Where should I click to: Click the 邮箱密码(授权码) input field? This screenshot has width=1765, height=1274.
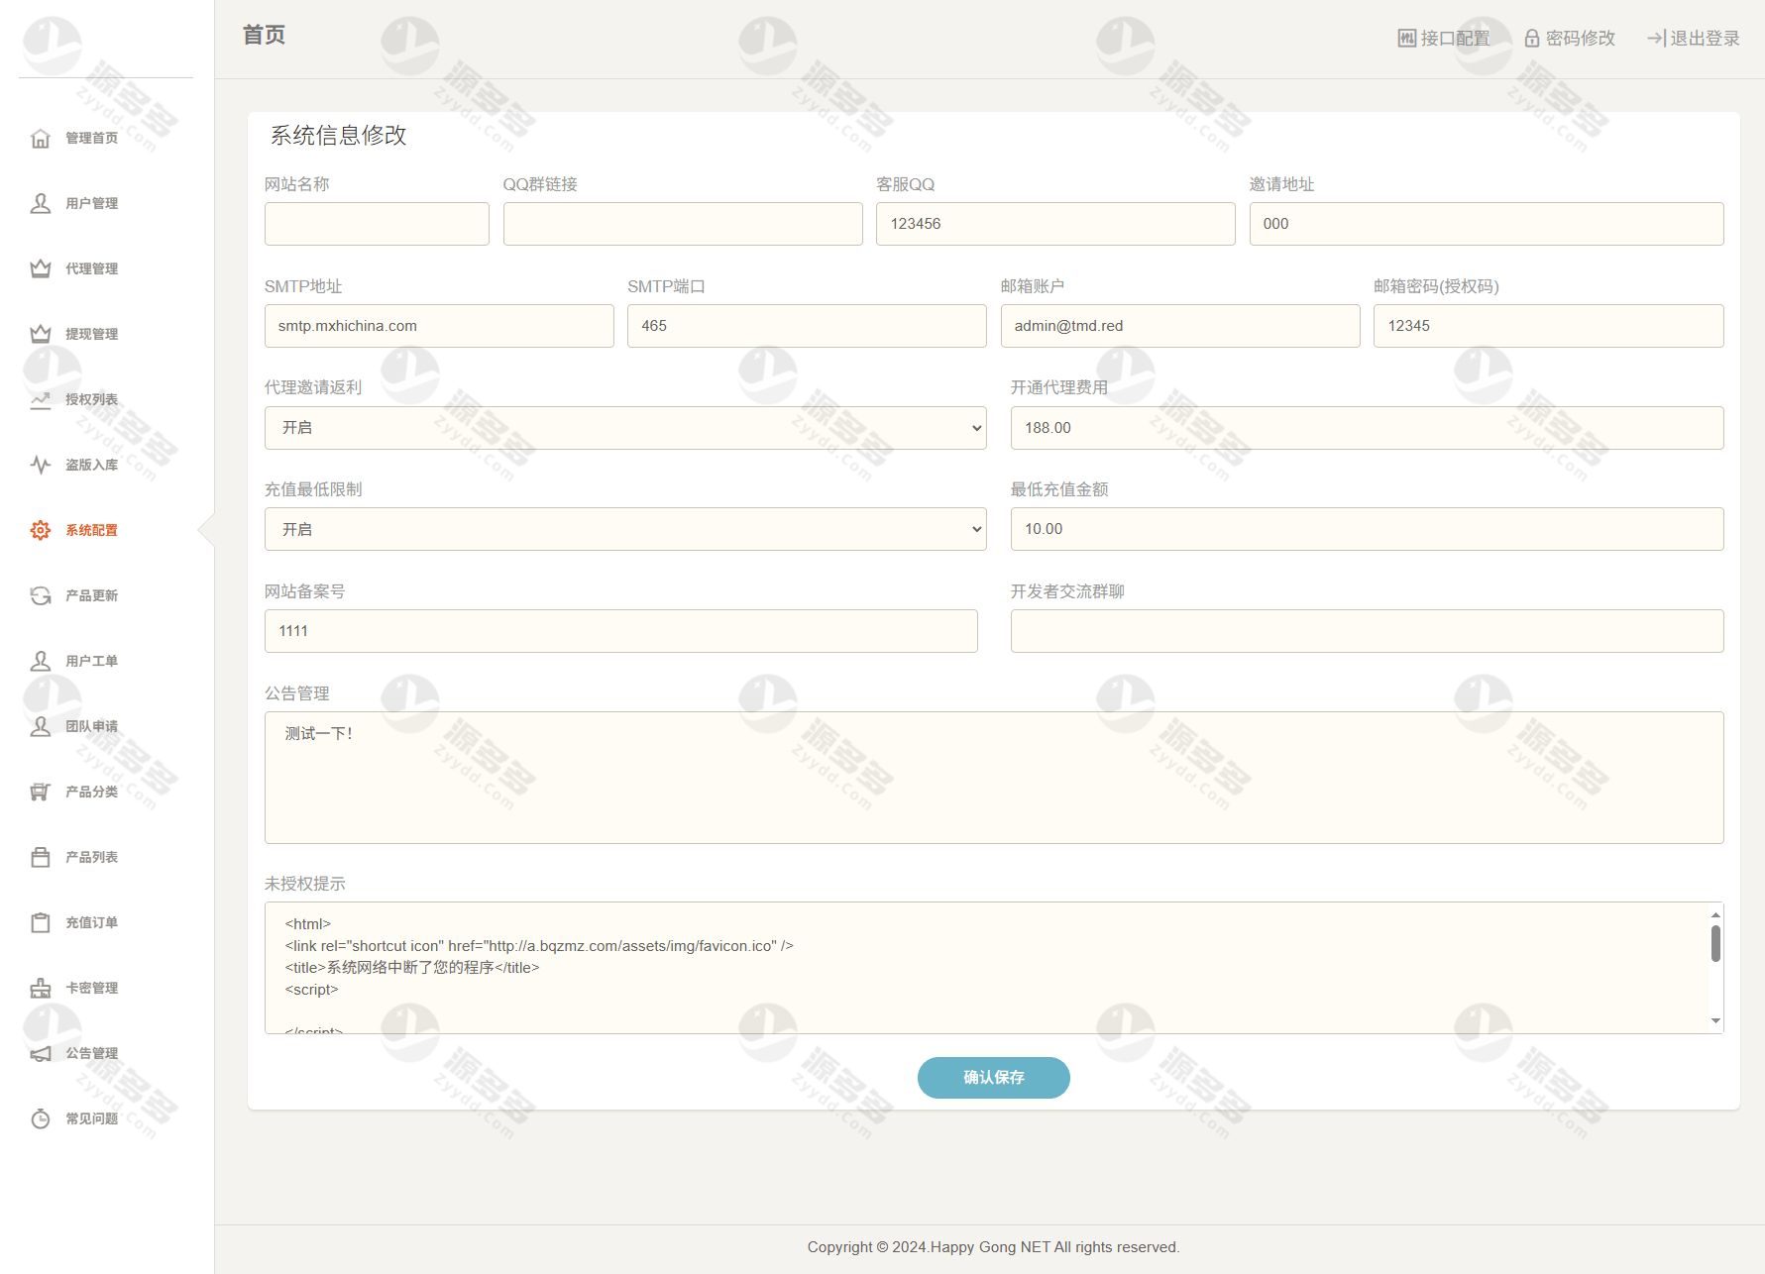1549,326
